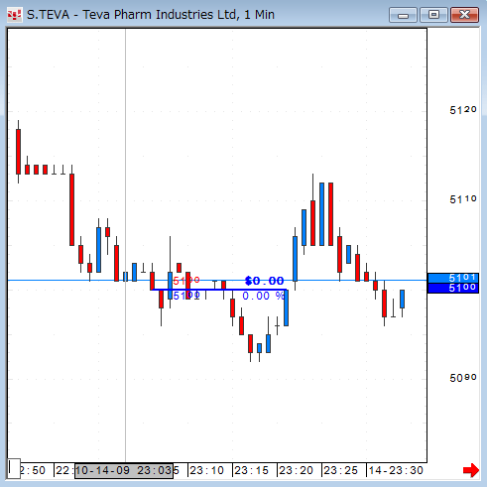Click the 0.00 % label
The height and width of the screenshot is (487, 487).
(x=264, y=296)
